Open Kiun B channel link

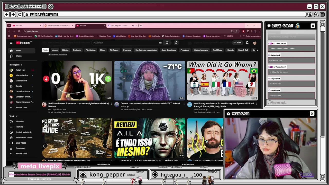[124, 106]
